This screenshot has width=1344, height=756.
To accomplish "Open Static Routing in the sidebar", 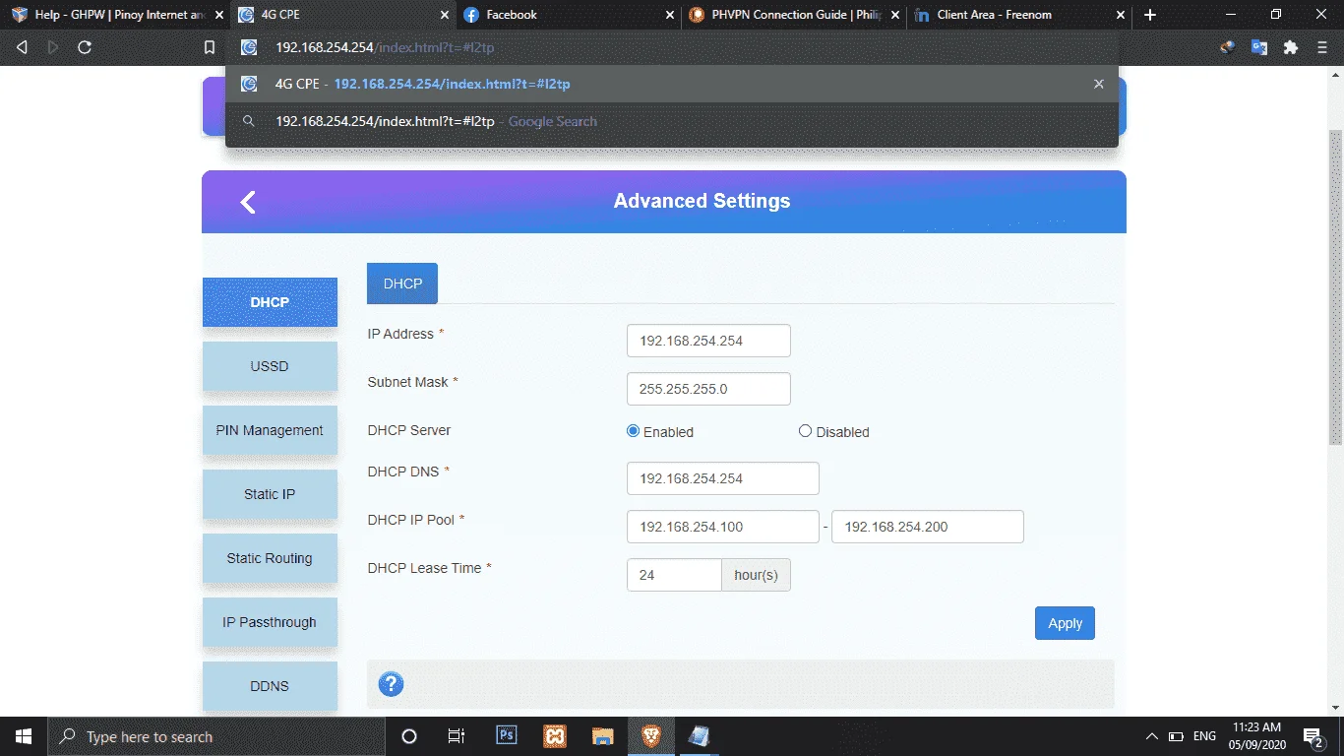I will coord(270,558).
